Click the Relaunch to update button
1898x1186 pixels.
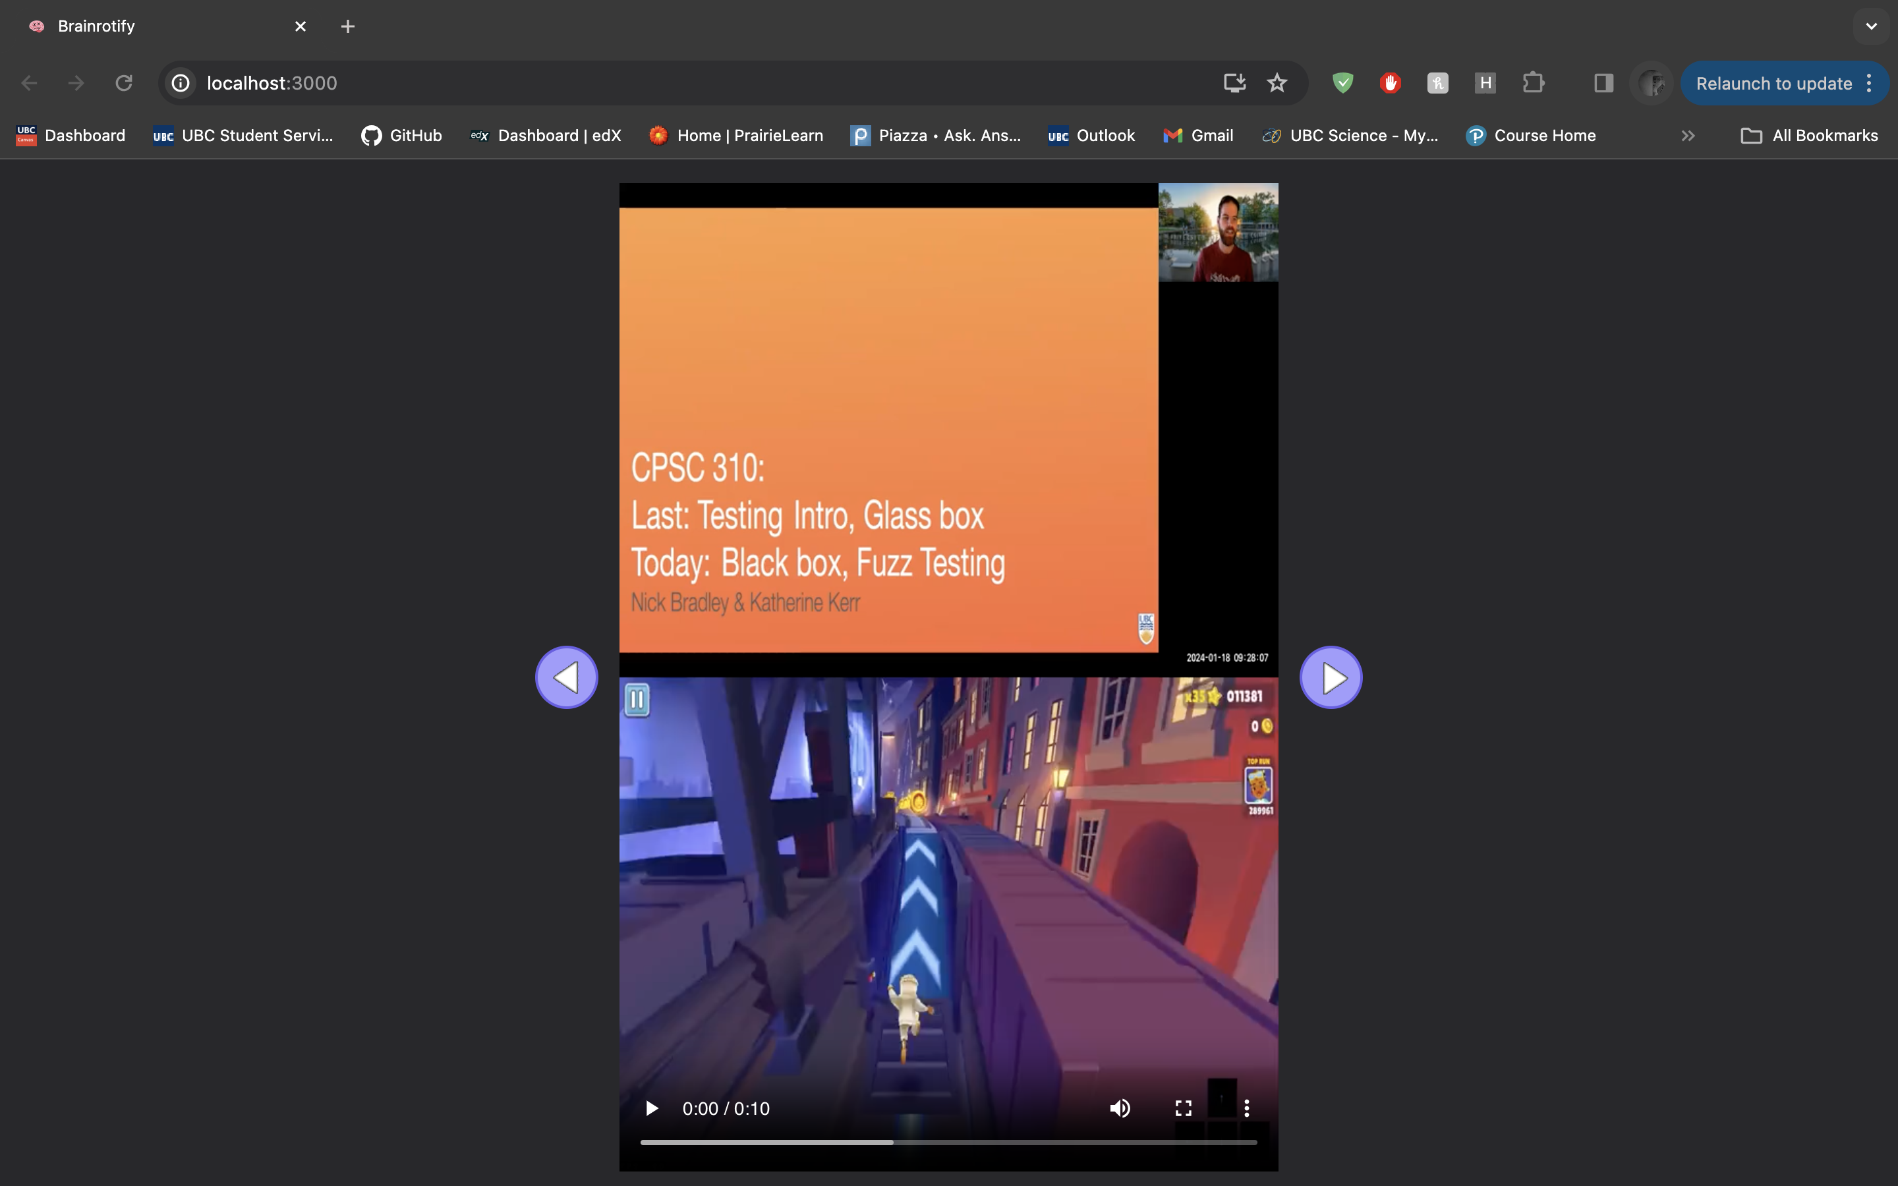click(x=1773, y=83)
